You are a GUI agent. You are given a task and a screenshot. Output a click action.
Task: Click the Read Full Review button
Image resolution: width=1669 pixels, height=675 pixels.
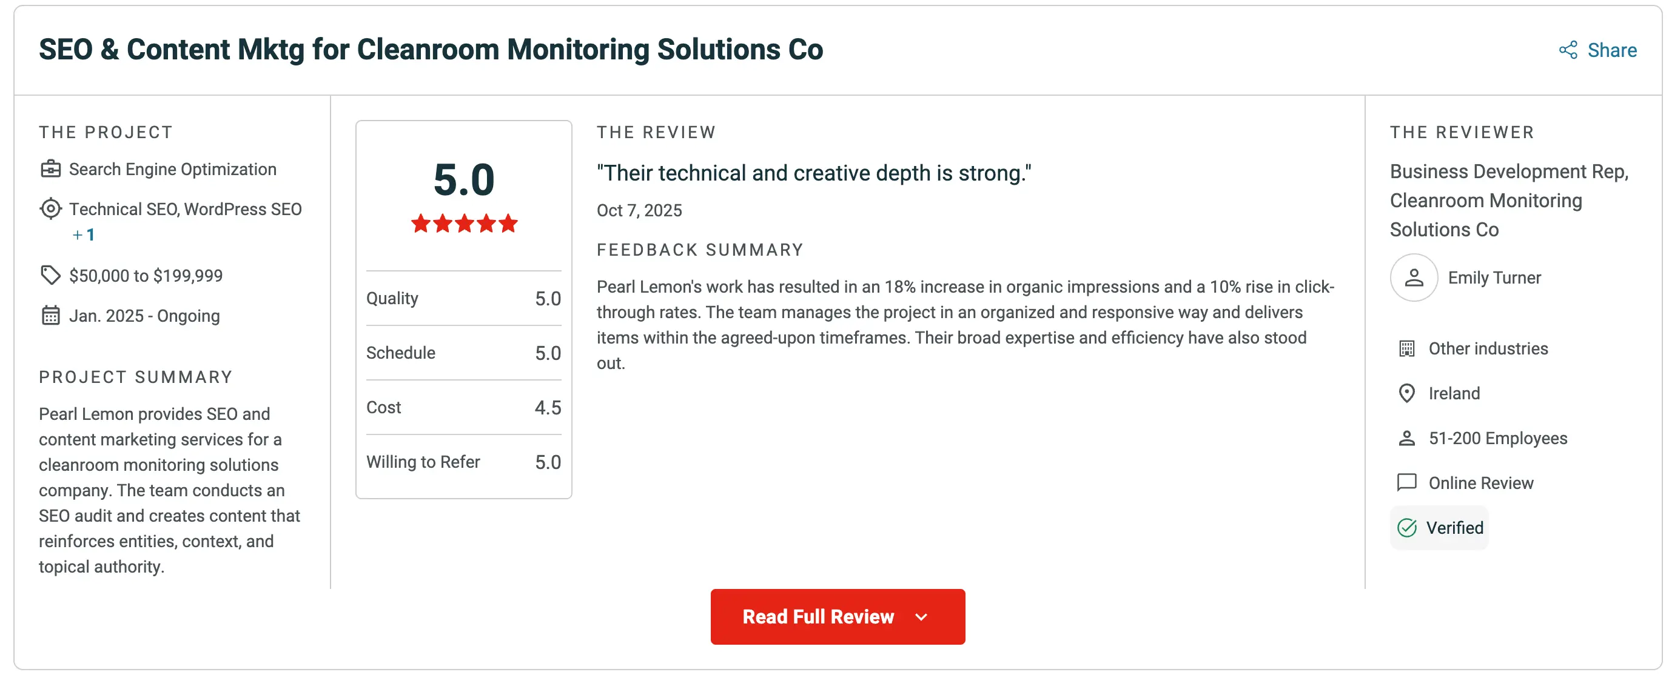click(837, 617)
